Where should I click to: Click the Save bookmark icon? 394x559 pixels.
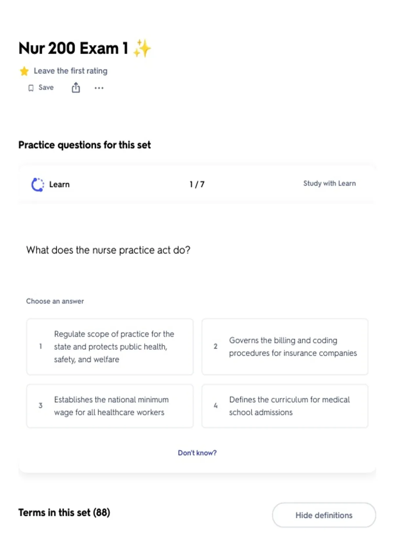pos(31,88)
